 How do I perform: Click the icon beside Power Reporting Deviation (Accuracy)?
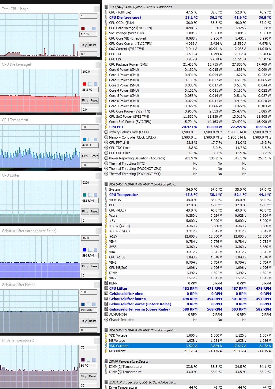106,158
